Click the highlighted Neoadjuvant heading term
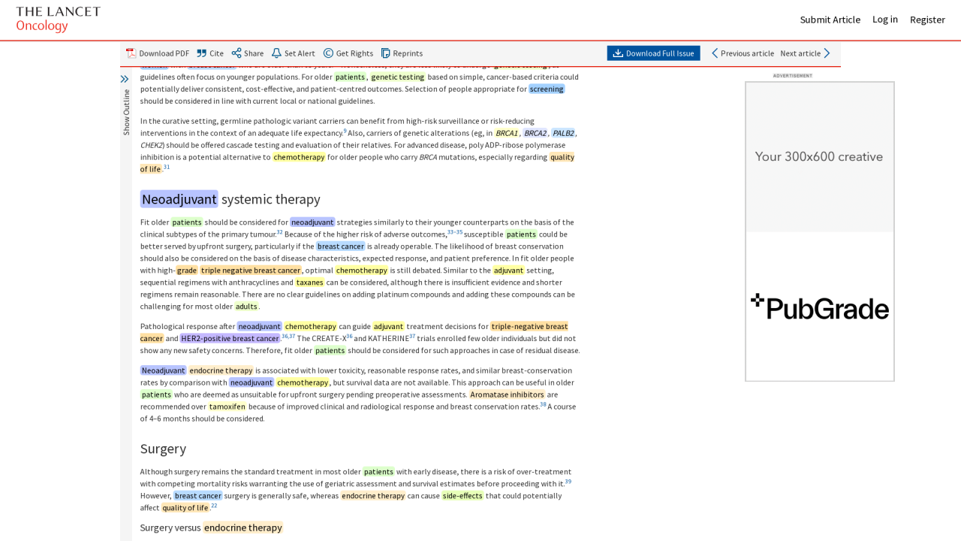 179,199
